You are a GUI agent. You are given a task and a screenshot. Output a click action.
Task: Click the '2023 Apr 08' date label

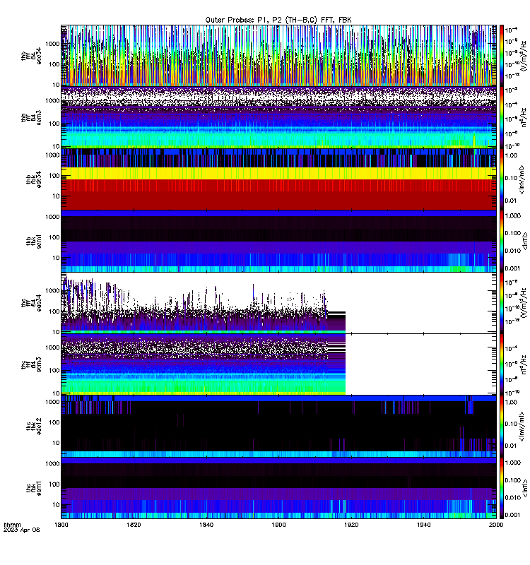(x=22, y=530)
